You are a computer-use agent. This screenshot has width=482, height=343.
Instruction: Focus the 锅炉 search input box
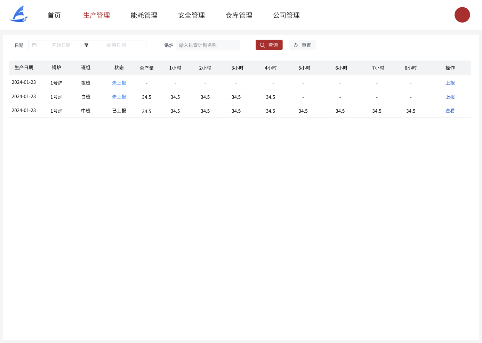pyautogui.click(x=208, y=45)
